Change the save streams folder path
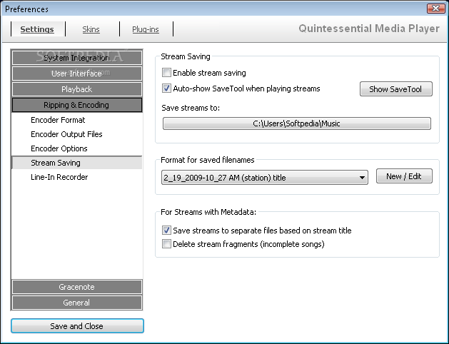The image size is (449, 344). click(297, 123)
